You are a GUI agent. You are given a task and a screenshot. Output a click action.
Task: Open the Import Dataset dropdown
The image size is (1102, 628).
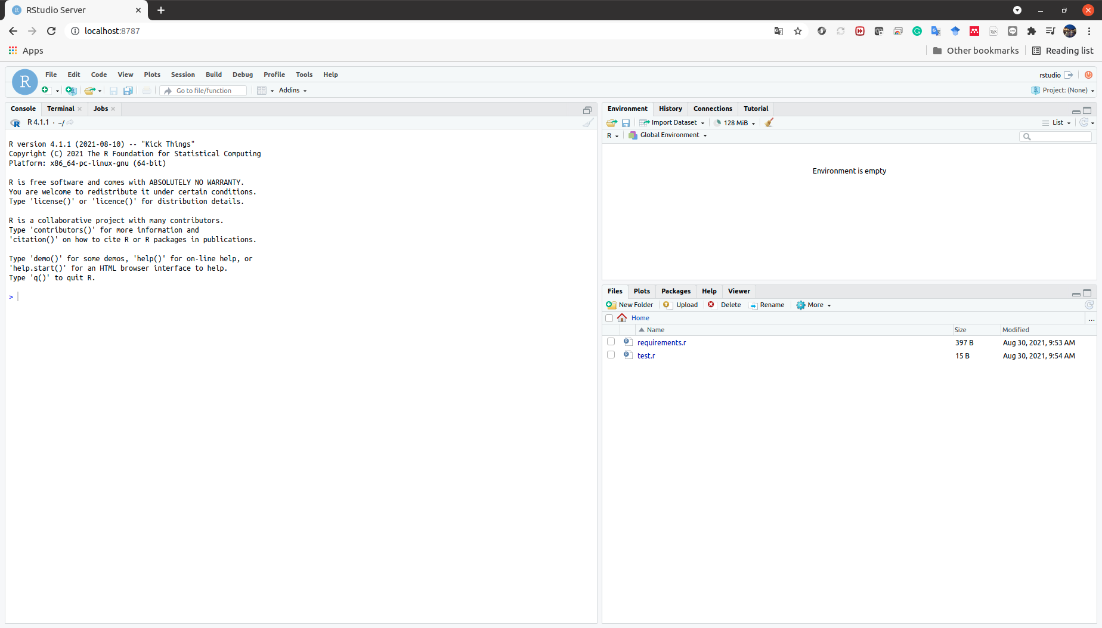(672, 122)
